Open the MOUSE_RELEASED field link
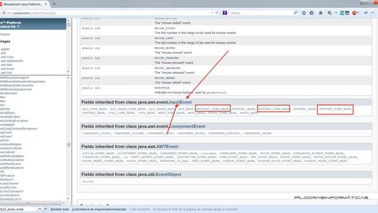The height and width of the screenshot is (213, 378). 168,68
